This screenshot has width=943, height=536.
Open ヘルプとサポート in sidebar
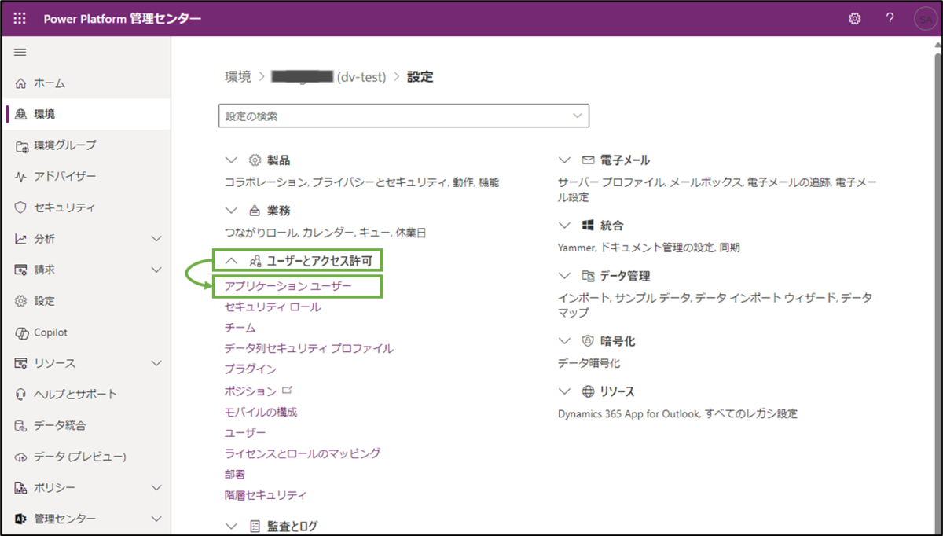tap(85, 395)
